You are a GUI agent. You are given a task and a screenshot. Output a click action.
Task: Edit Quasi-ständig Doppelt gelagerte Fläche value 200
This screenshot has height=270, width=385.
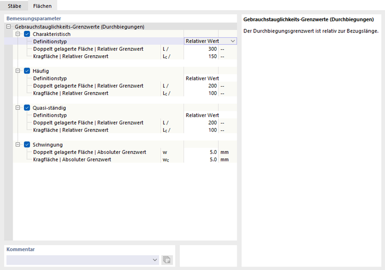(x=201, y=123)
